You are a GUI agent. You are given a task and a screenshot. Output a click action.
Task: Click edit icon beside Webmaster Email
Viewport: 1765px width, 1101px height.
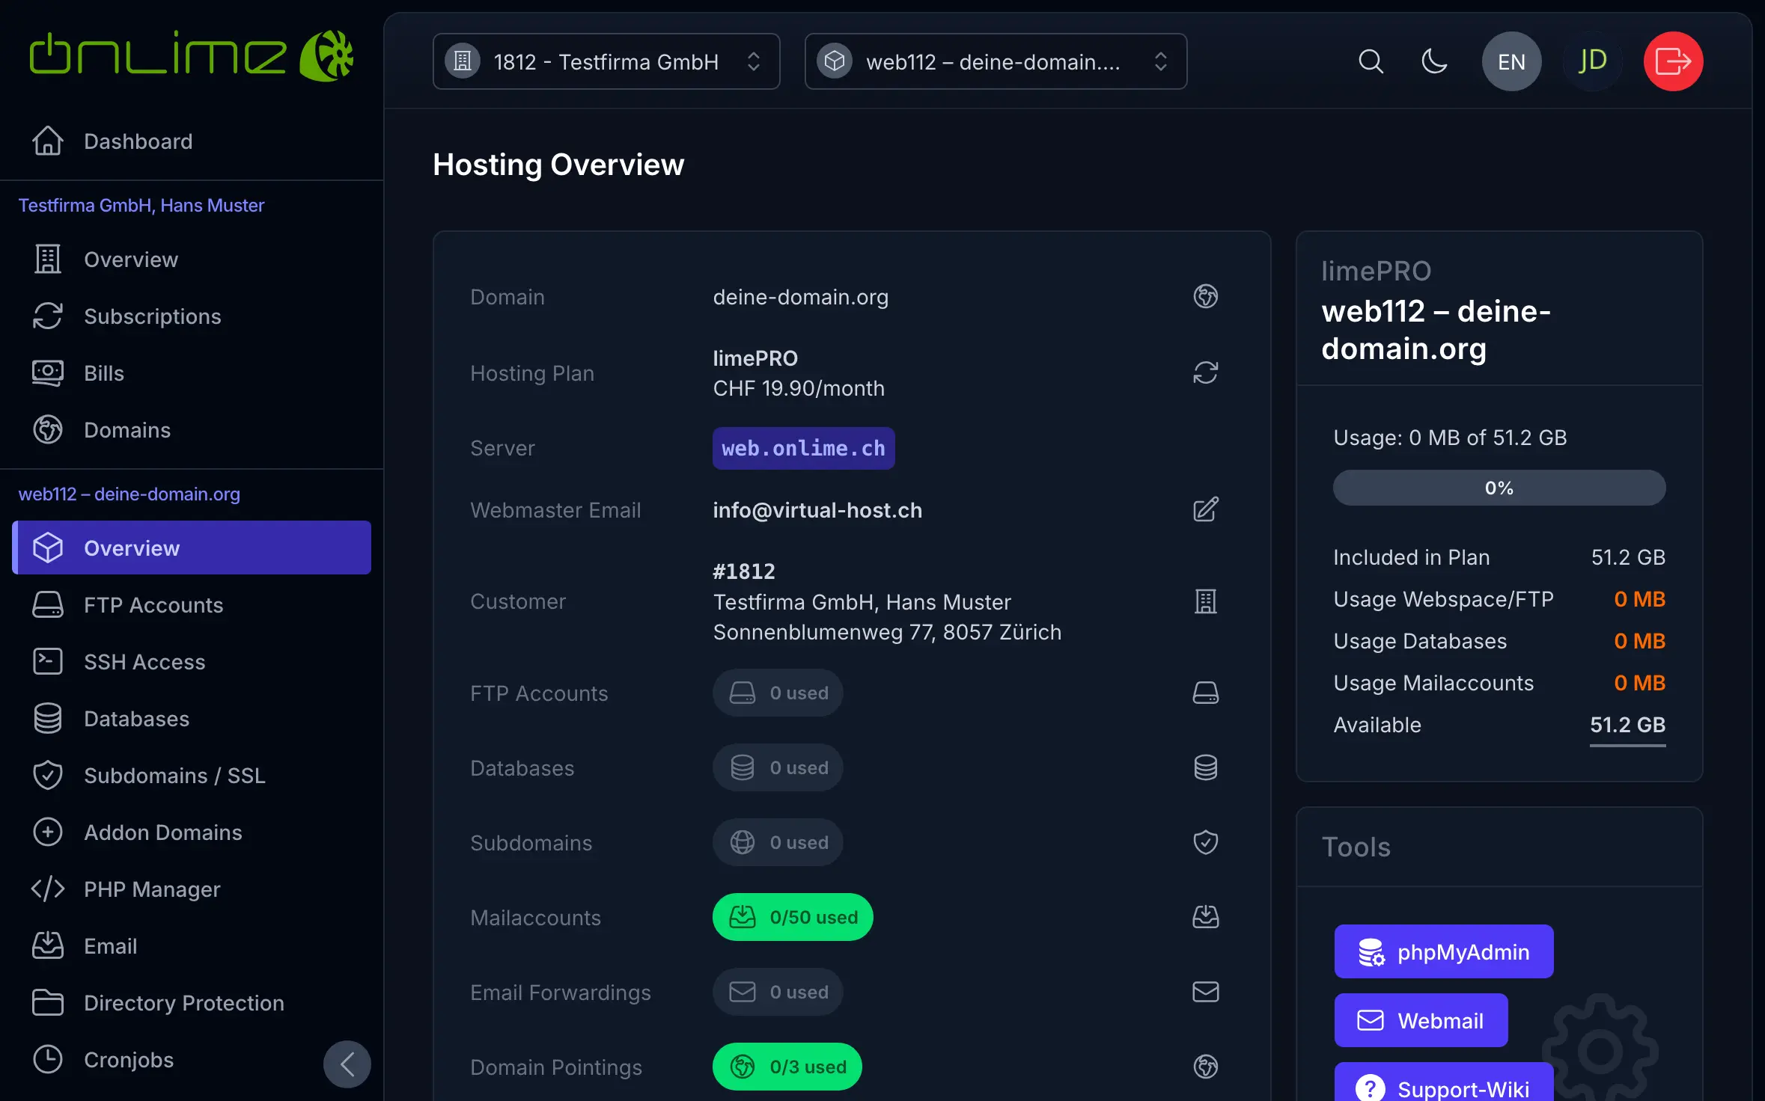click(1205, 510)
